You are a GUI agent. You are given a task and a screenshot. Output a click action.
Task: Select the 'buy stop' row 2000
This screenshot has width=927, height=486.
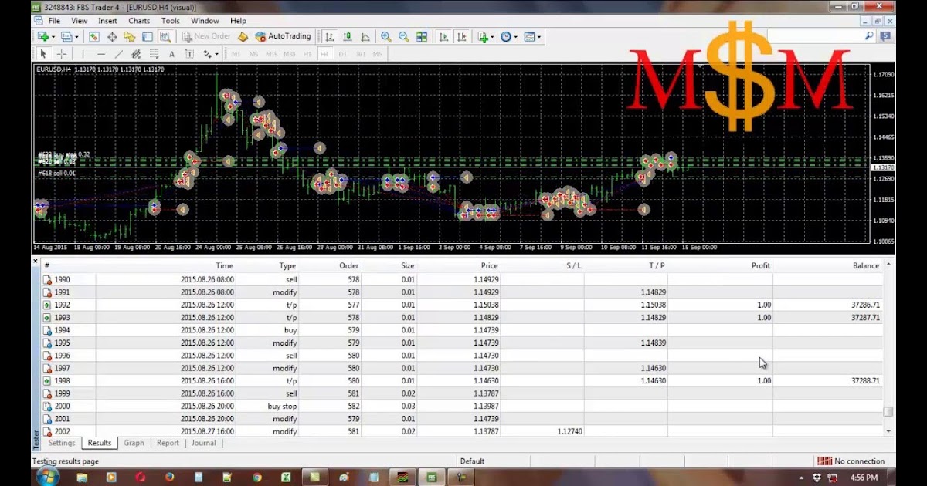point(461,406)
